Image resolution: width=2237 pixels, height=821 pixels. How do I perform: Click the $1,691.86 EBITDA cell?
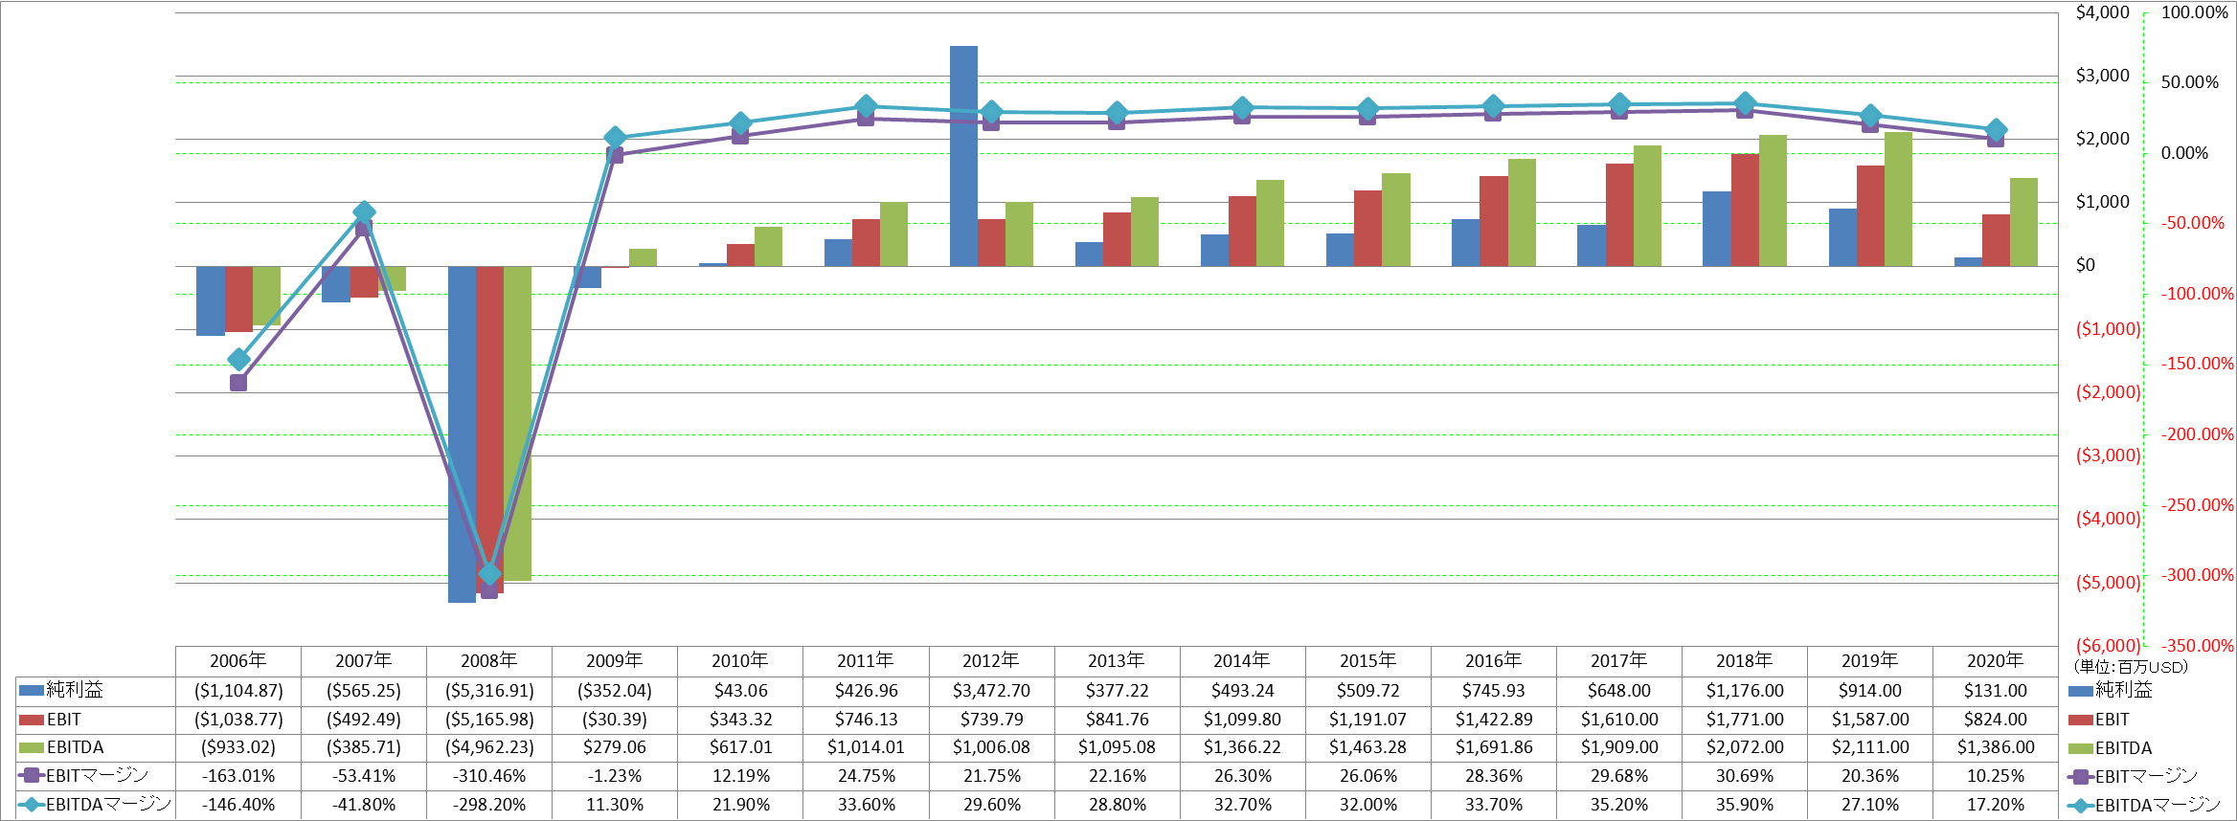(x=1494, y=747)
